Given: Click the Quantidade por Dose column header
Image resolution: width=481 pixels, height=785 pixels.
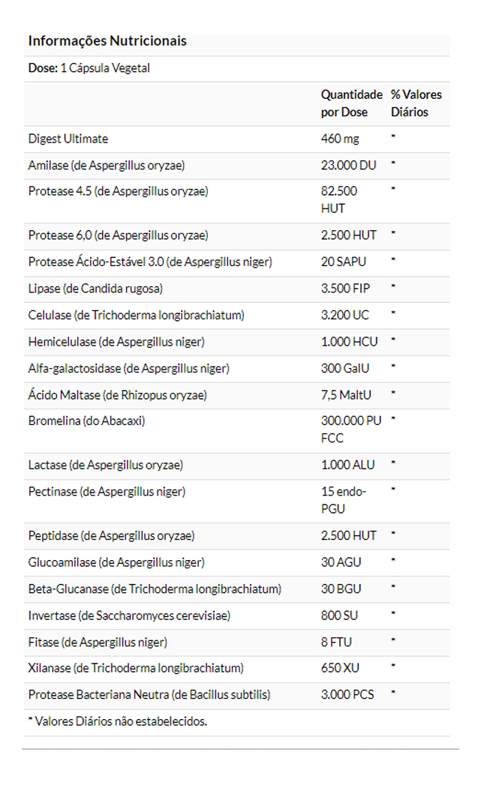Looking at the screenshot, I should click(x=351, y=103).
